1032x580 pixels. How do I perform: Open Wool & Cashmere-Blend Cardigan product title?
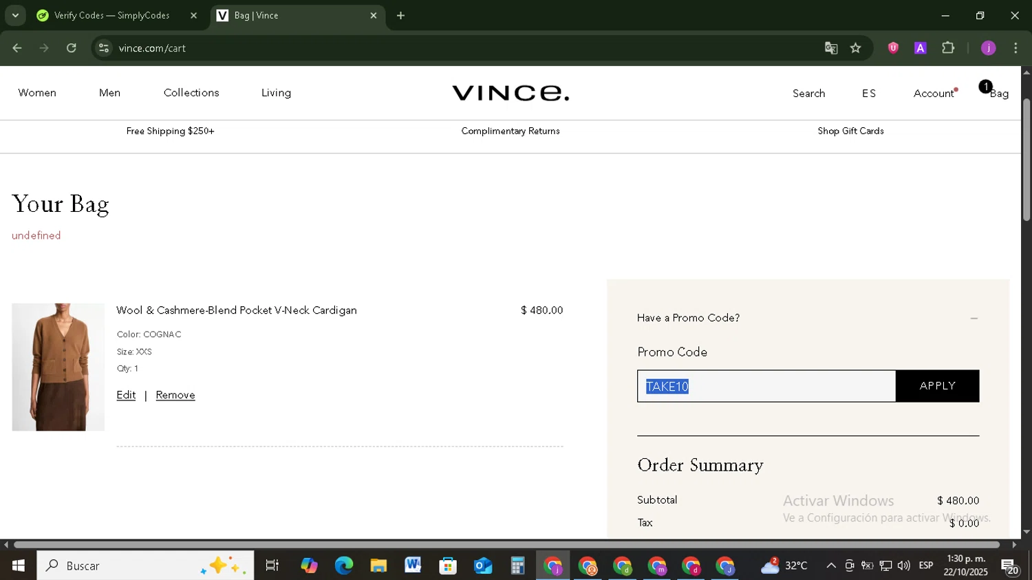[237, 310]
